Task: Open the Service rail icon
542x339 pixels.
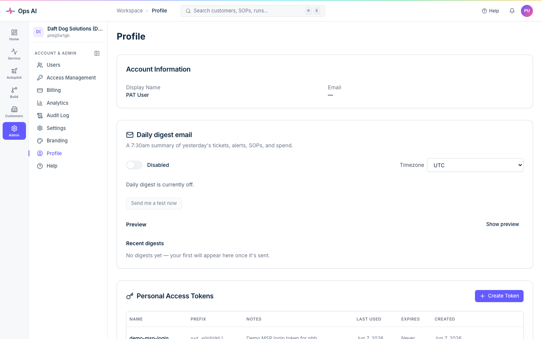Action: tap(14, 54)
